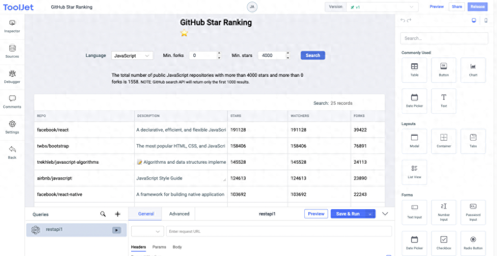Select the Table widget
The width and height of the screenshot is (497, 256).
[414, 70]
